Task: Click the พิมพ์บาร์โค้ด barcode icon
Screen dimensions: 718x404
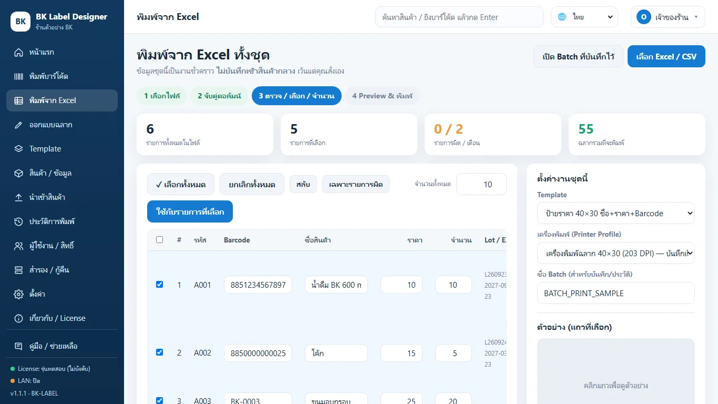Action: (x=19, y=76)
